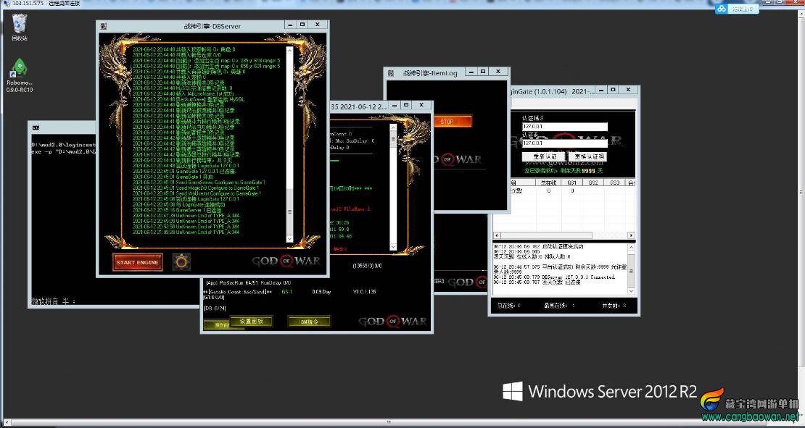Click the 总在线 column header
The height and width of the screenshot is (428, 805).
pyautogui.click(x=548, y=182)
